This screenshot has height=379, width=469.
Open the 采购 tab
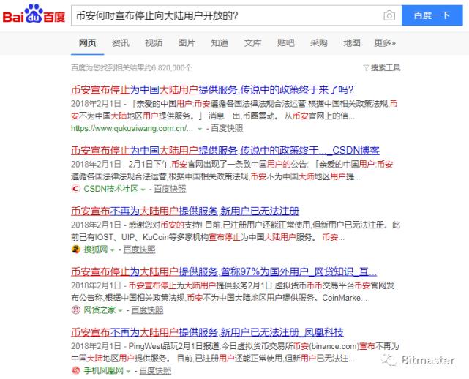coord(319,43)
